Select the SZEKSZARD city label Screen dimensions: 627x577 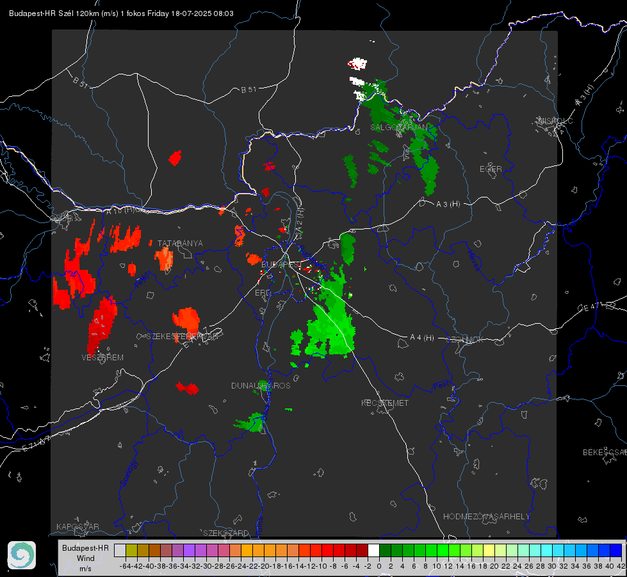pyautogui.click(x=226, y=533)
